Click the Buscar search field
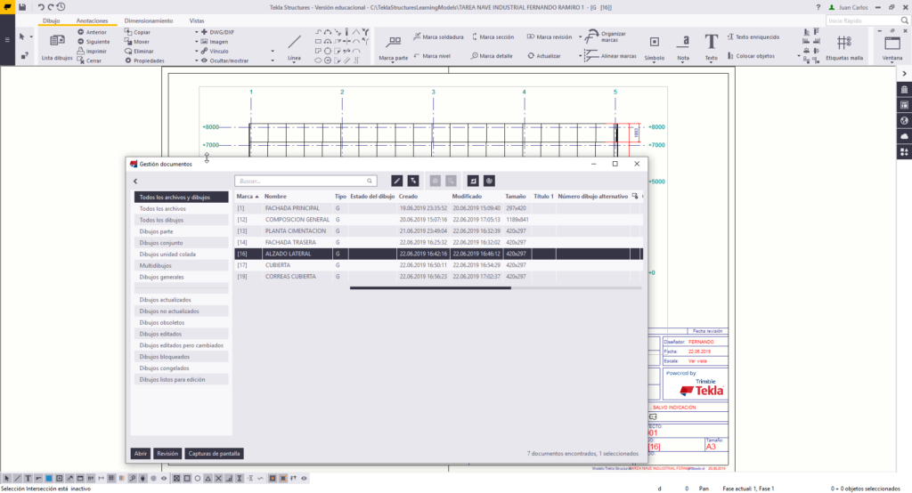 [305, 181]
